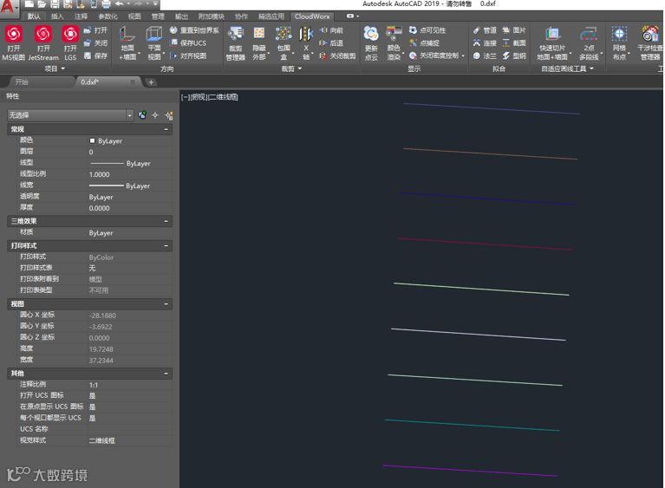Screen dimensions: 665x488
Task: Select the 平面视图 cube tool
Action: point(154,43)
